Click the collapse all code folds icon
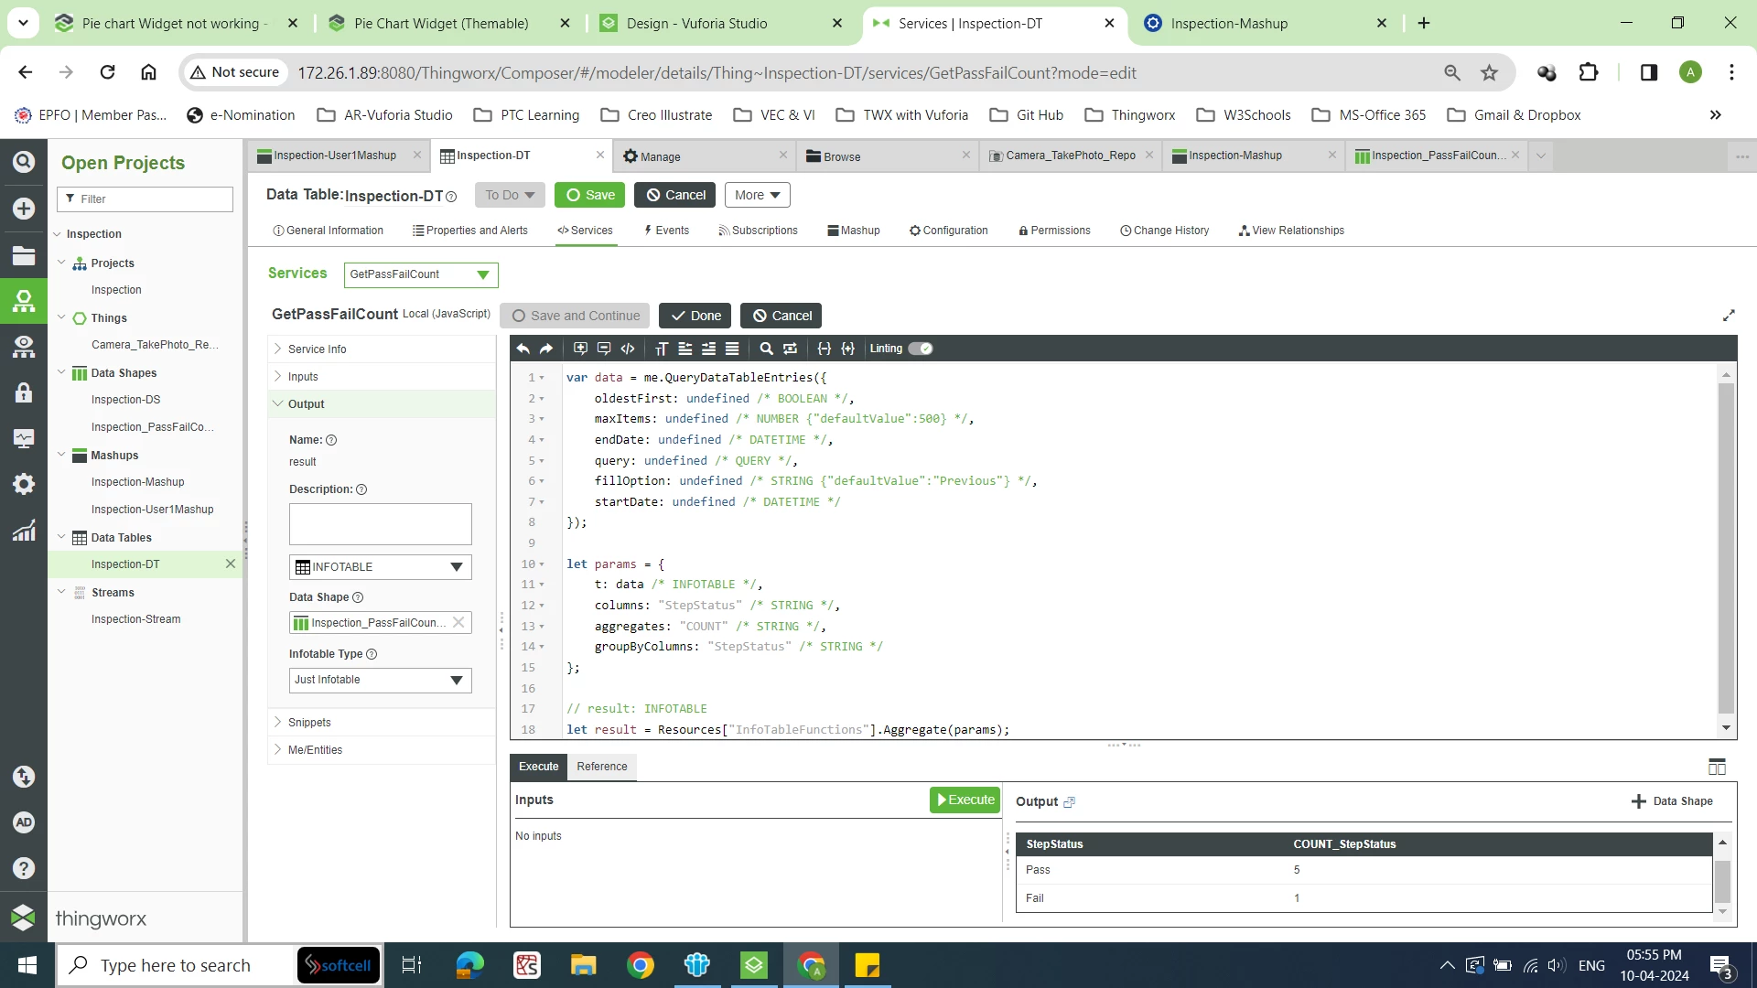Image resolution: width=1757 pixels, height=988 pixels. click(824, 349)
